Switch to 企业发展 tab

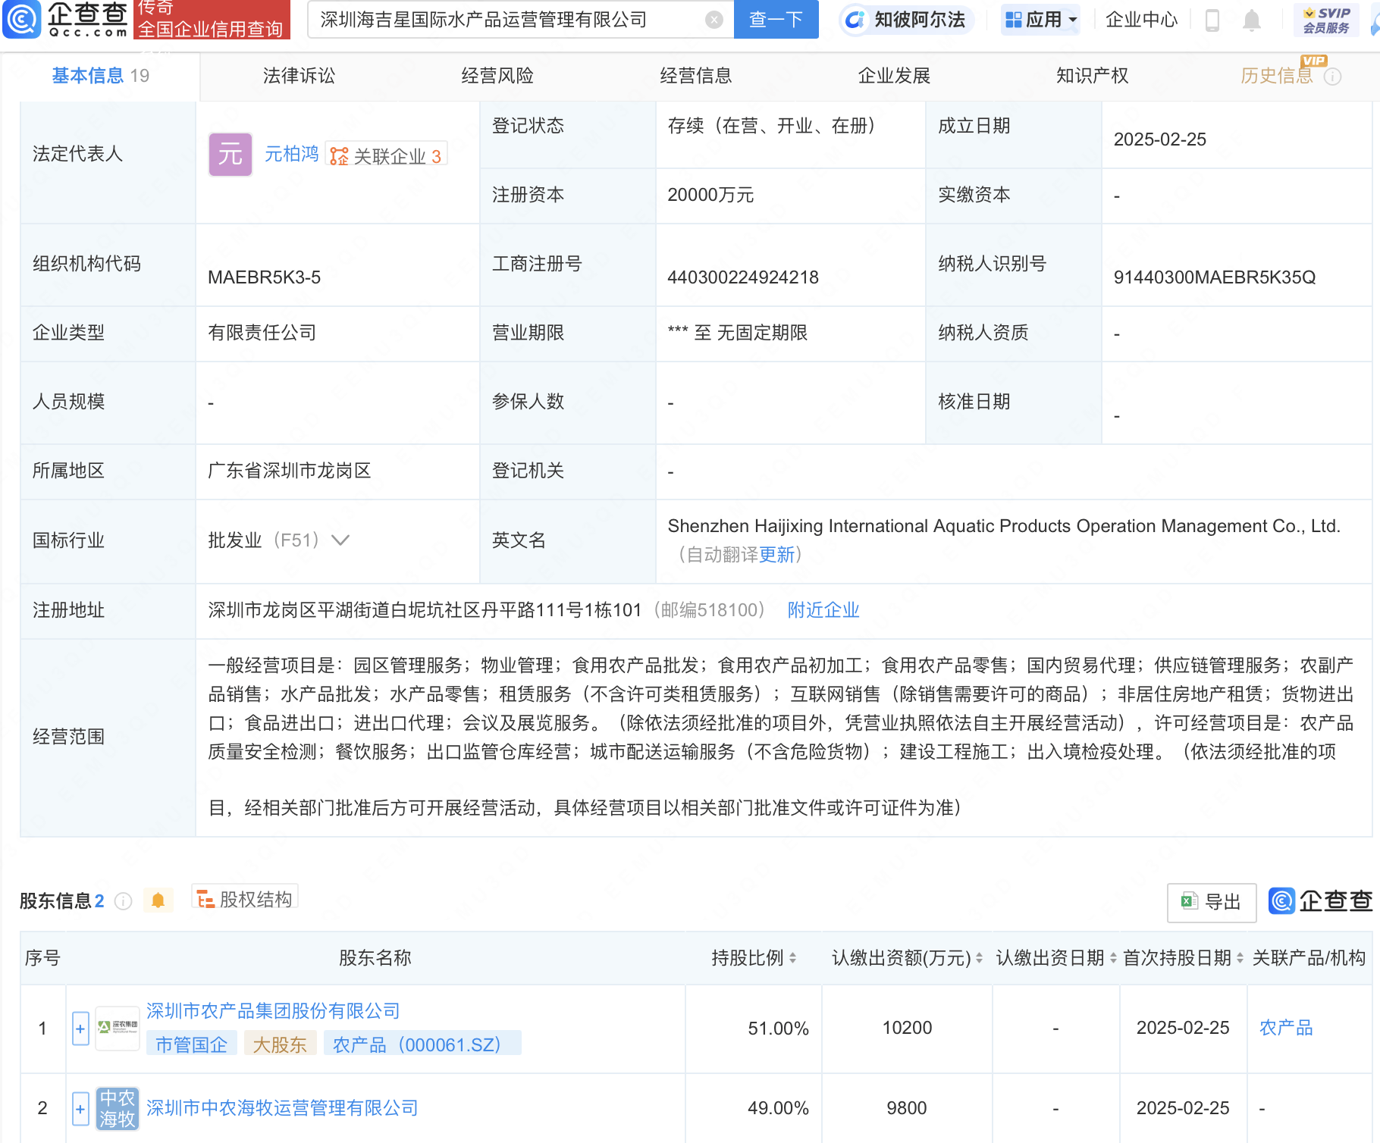(894, 76)
